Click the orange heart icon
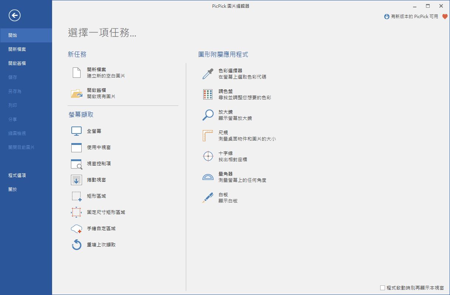The image size is (450, 295). pyautogui.click(x=445, y=17)
